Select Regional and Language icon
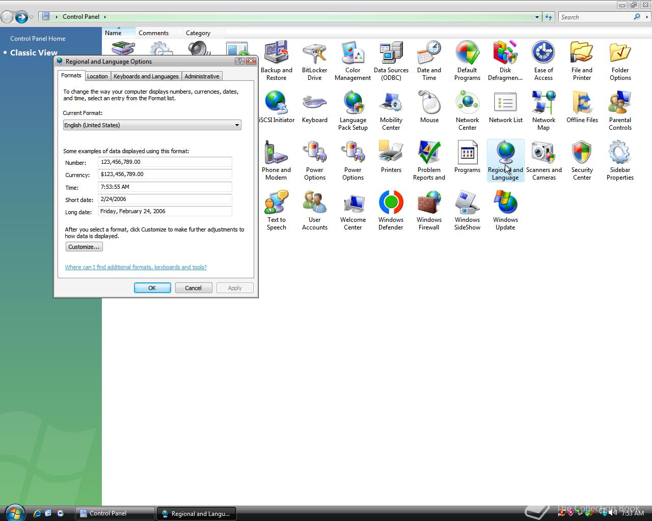Image resolution: width=652 pixels, height=521 pixels. click(x=505, y=161)
